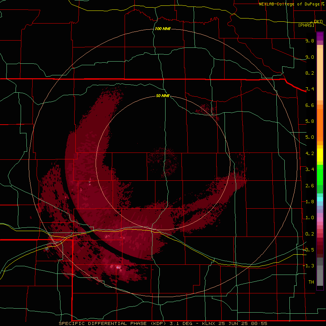
Task: Click the DKD label near top right
Action: click(x=318, y=21)
